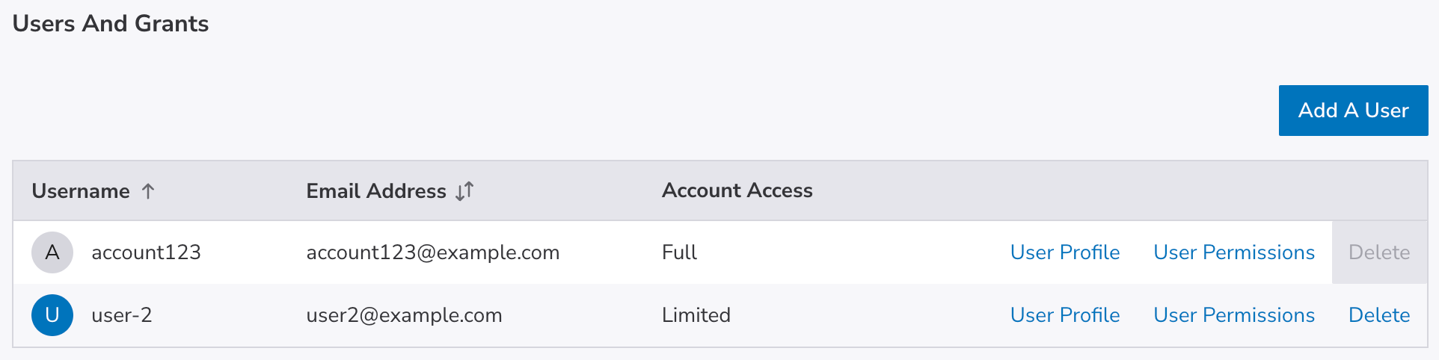This screenshot has height=360, width=1439.
Task: Delete the user-2 account
Action: 1379,315
